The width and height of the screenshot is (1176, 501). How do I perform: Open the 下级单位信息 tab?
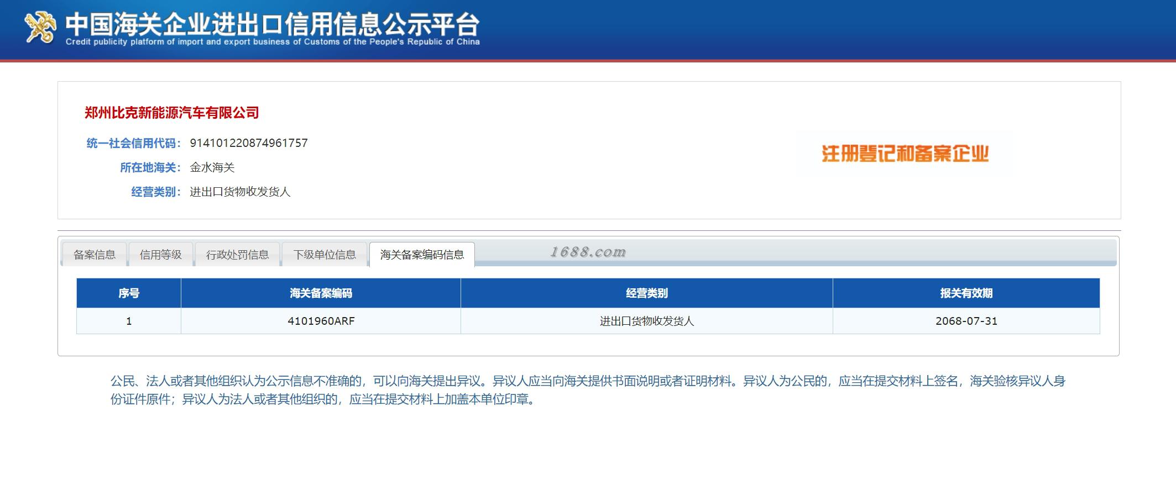pyautogui.click(x=325, y=255)
